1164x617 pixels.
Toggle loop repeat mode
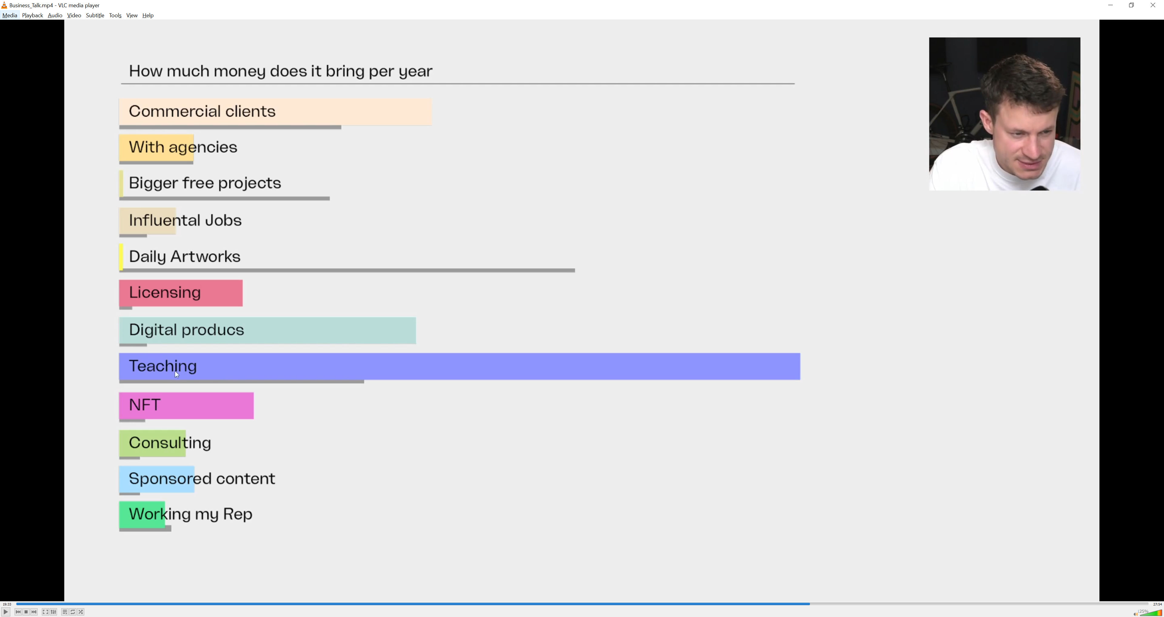tap(73, 612)
